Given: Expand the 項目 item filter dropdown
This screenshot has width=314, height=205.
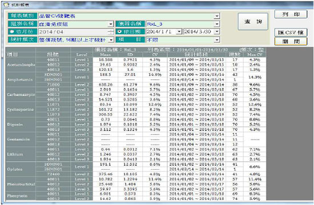Looking at the screenshot, I should point(217,40).
